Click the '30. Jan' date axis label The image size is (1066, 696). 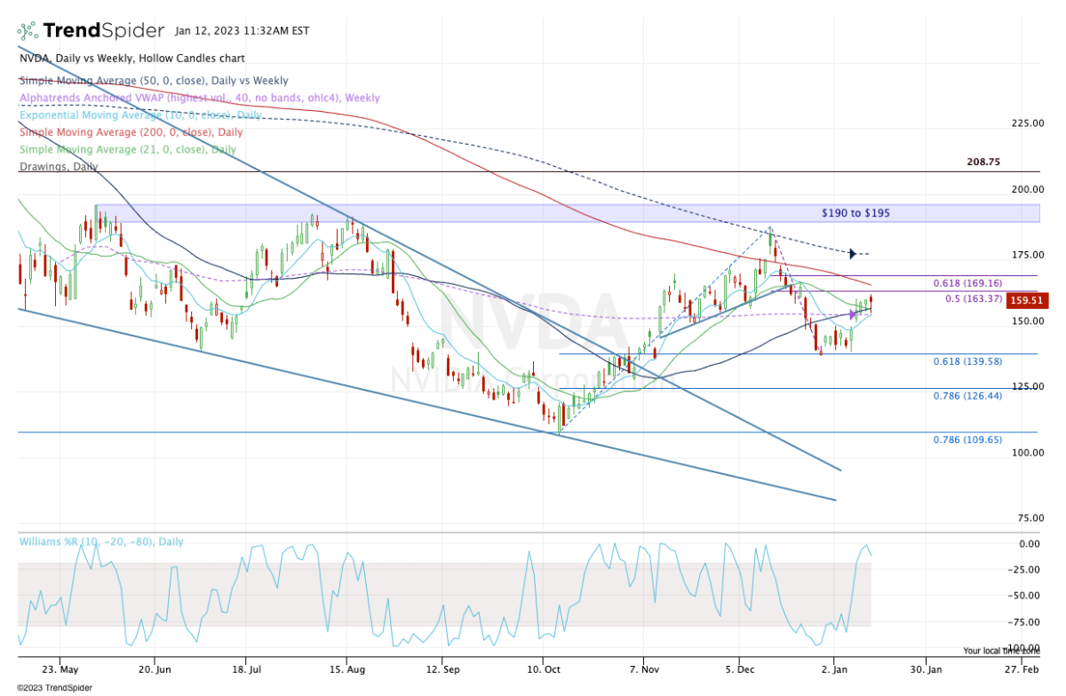coord(926,672)
